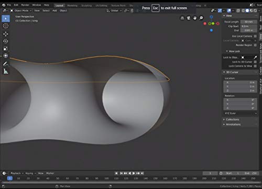Open the XYZ Euler rotation mode dropdown
The width and height of the screenshot is (262, 189).
coord(241,114)
